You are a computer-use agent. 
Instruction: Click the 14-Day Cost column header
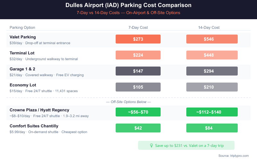click(209, 28)
